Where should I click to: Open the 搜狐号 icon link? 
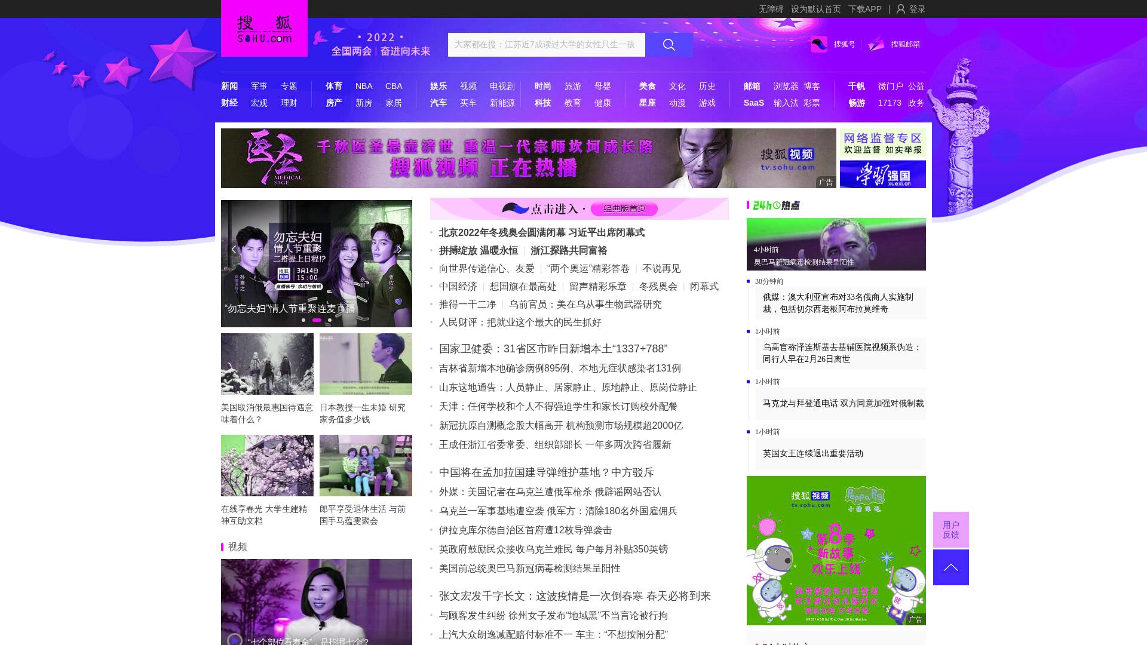819,44
